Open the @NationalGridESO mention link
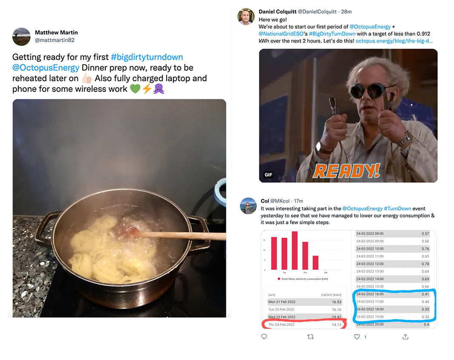The height and width of the screenshot is (360, 454). 281,34
